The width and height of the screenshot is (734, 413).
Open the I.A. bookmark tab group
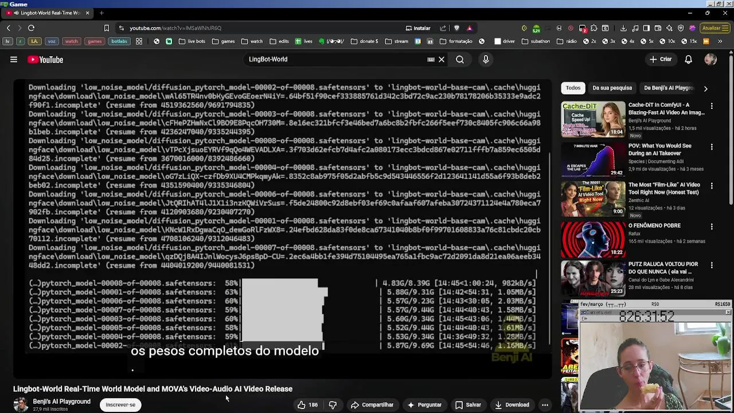pos(34,41)
